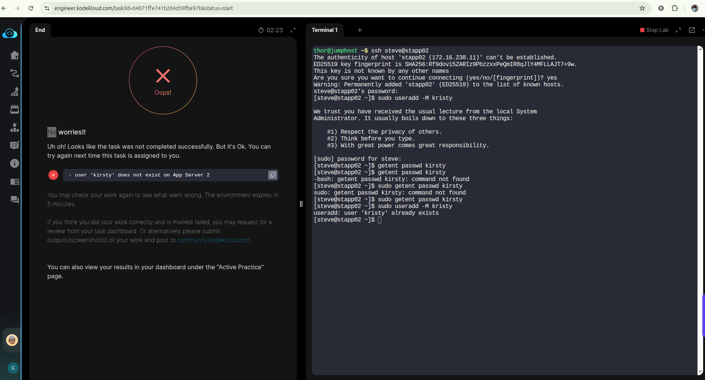The height and width of the screenshot is (380, 705).
Task: Open the book documentation icon
Action: [14, 182]
